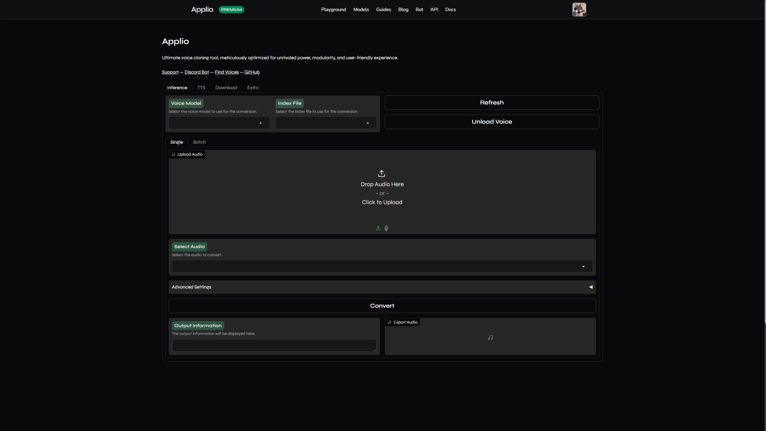Click the microphone record icon
This screenshot has width=766, height=431.
pos(386,228)
